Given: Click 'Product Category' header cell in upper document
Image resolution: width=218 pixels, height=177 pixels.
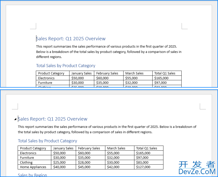Looking at the screenshot, I should [x=53, y=73].
